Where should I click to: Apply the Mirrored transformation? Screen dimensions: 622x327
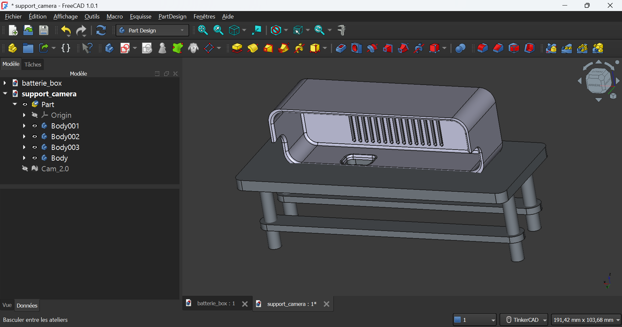tap(551, 48)
